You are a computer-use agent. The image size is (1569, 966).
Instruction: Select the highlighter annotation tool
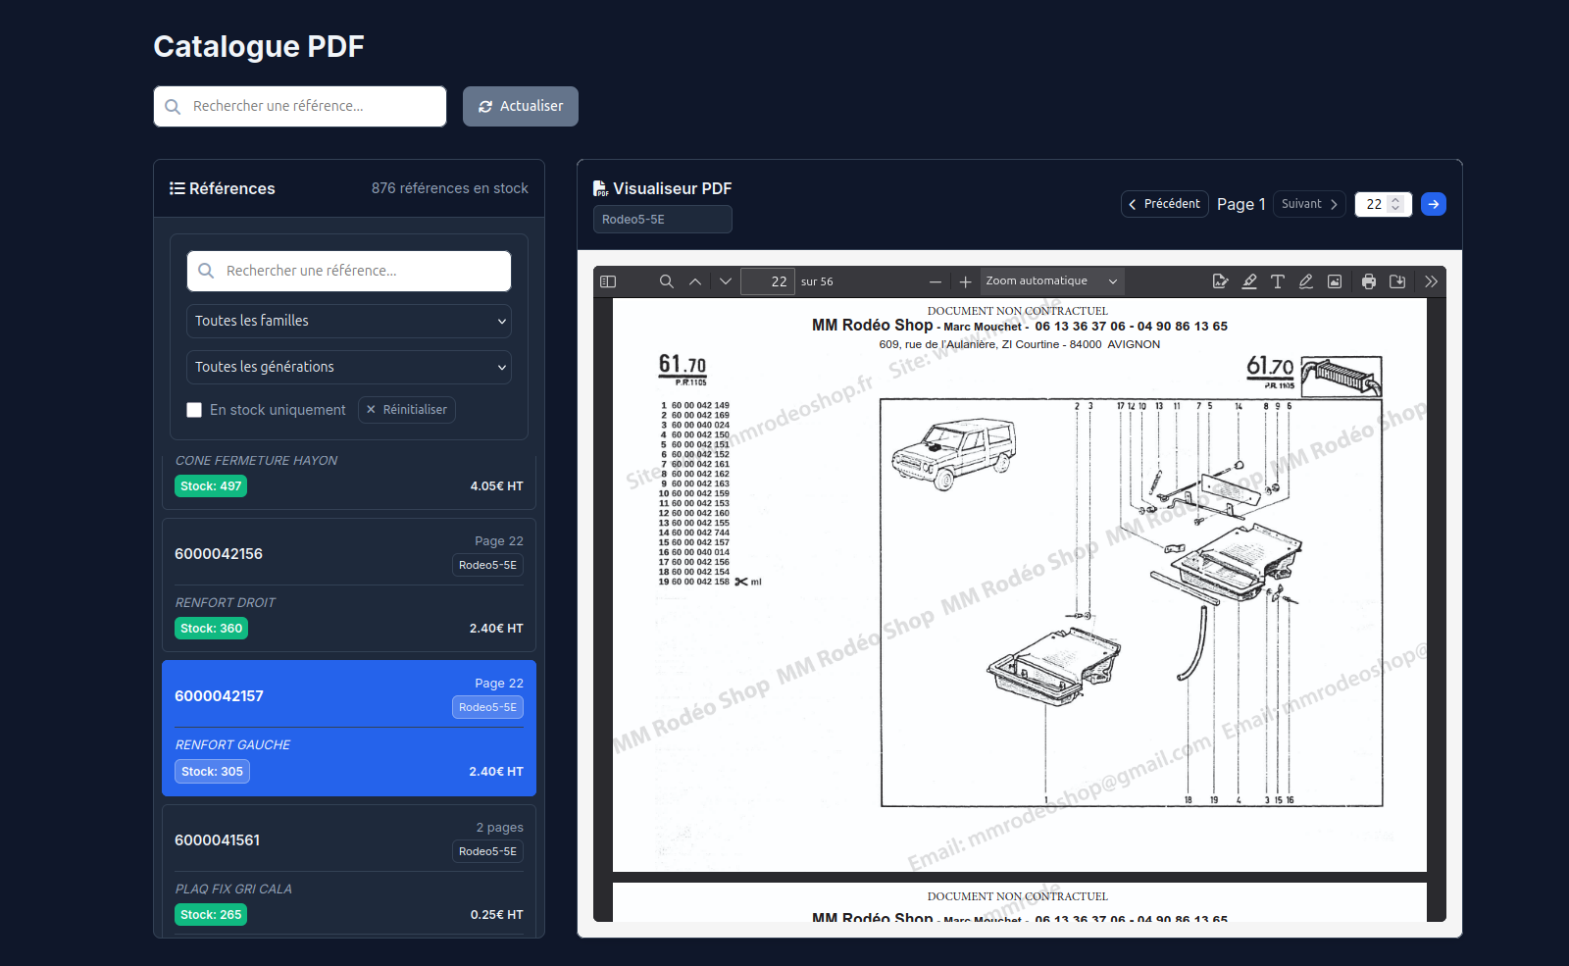click(x=1249, y=281)
